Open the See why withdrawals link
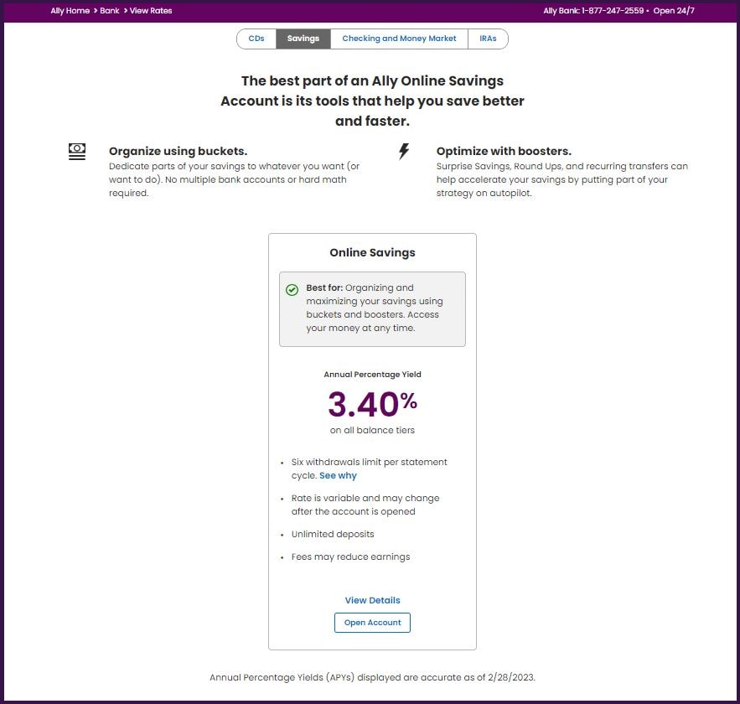The image size is (740, 704). pos(338,476)
